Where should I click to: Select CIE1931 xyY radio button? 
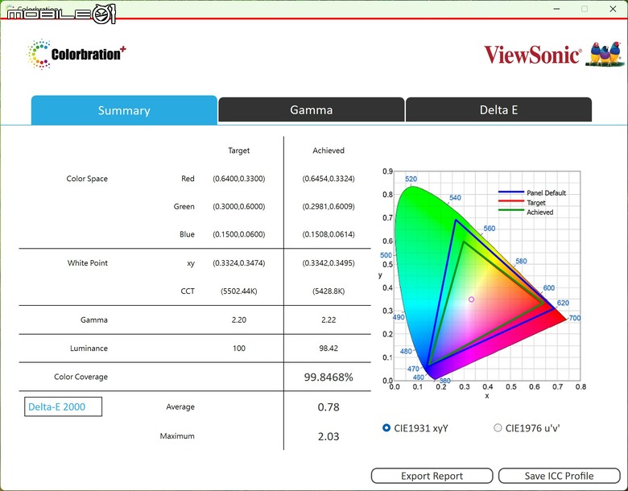(386, 427)
